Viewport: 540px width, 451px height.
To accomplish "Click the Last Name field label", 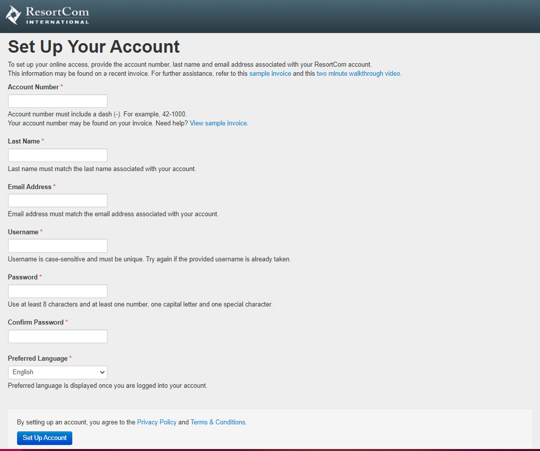I will pos(24,141).
